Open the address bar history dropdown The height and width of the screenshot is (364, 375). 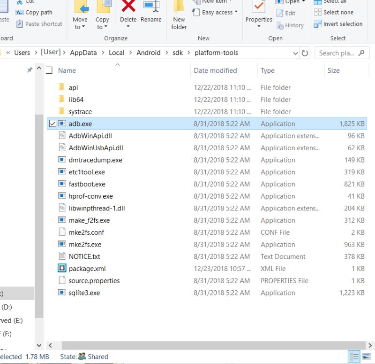coord(295,53)
